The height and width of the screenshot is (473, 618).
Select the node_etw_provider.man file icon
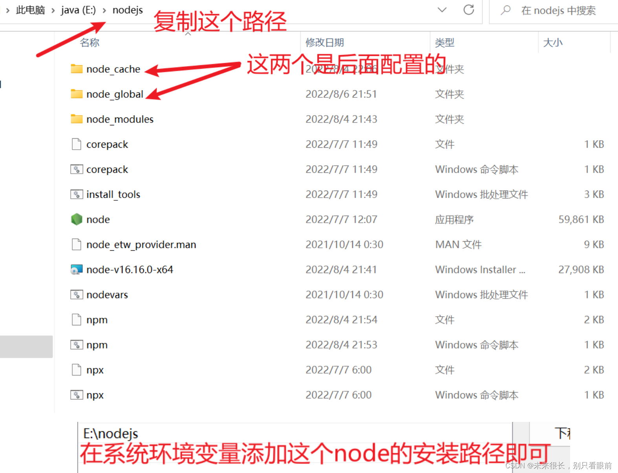(77, 244)
